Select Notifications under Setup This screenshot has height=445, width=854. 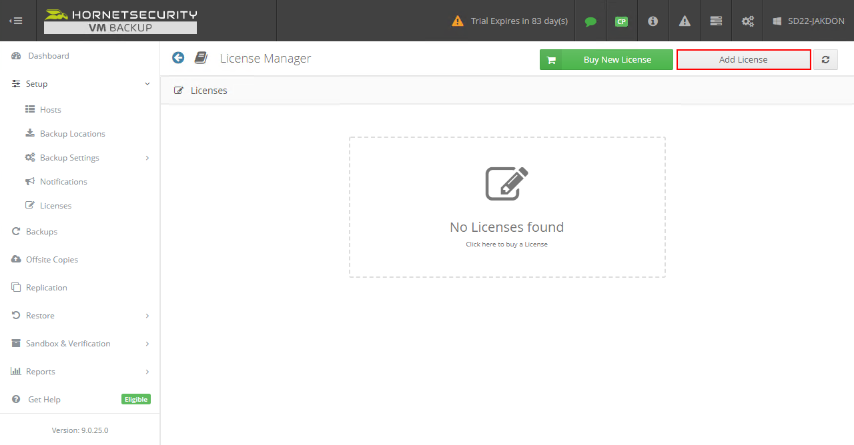click(x=63, y=181)
